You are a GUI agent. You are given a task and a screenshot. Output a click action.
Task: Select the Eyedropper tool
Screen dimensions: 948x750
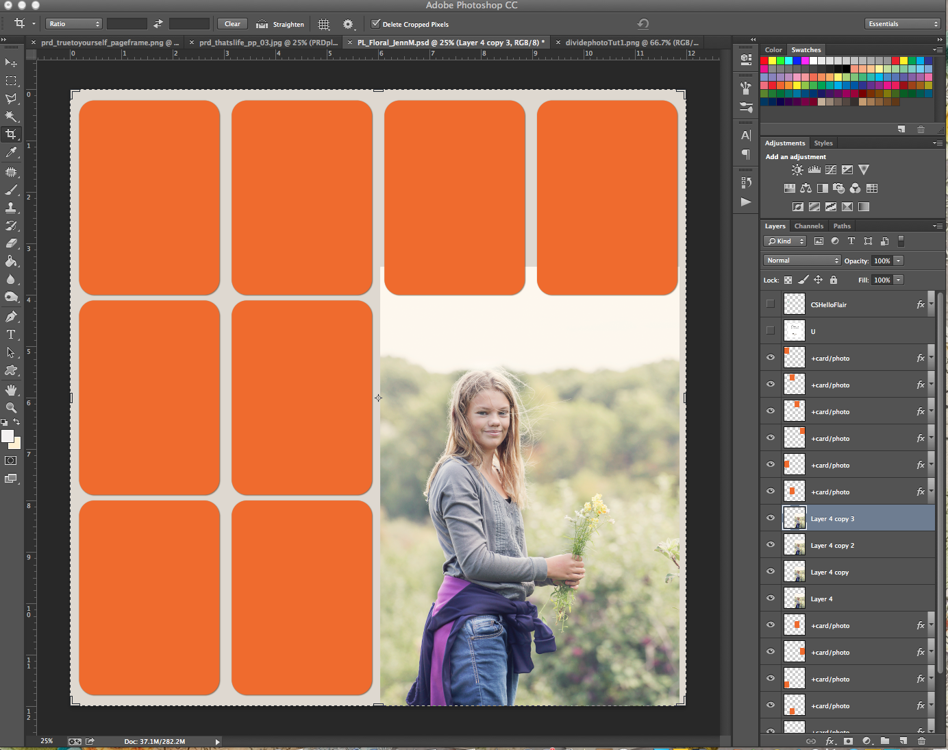pyautogui.click(x=11, y=152)
